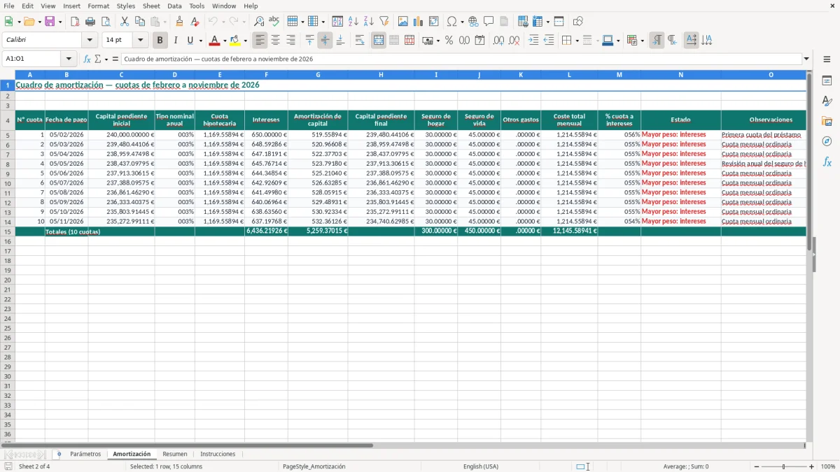This screenshot has width=840, height=472.
Task: Insert Special Character omega icon
Action: pyautogui.click(x=451, y=22)
